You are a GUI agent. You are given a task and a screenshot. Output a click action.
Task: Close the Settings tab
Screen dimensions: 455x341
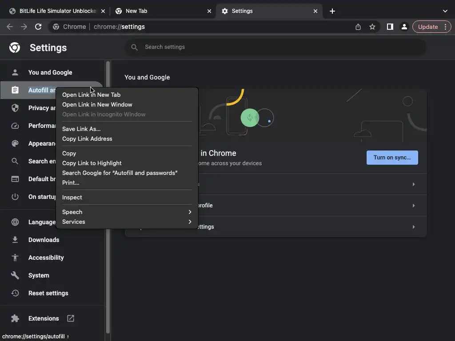pos(315,11)
